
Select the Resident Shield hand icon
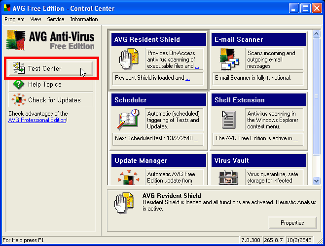[x=129, y=59]
